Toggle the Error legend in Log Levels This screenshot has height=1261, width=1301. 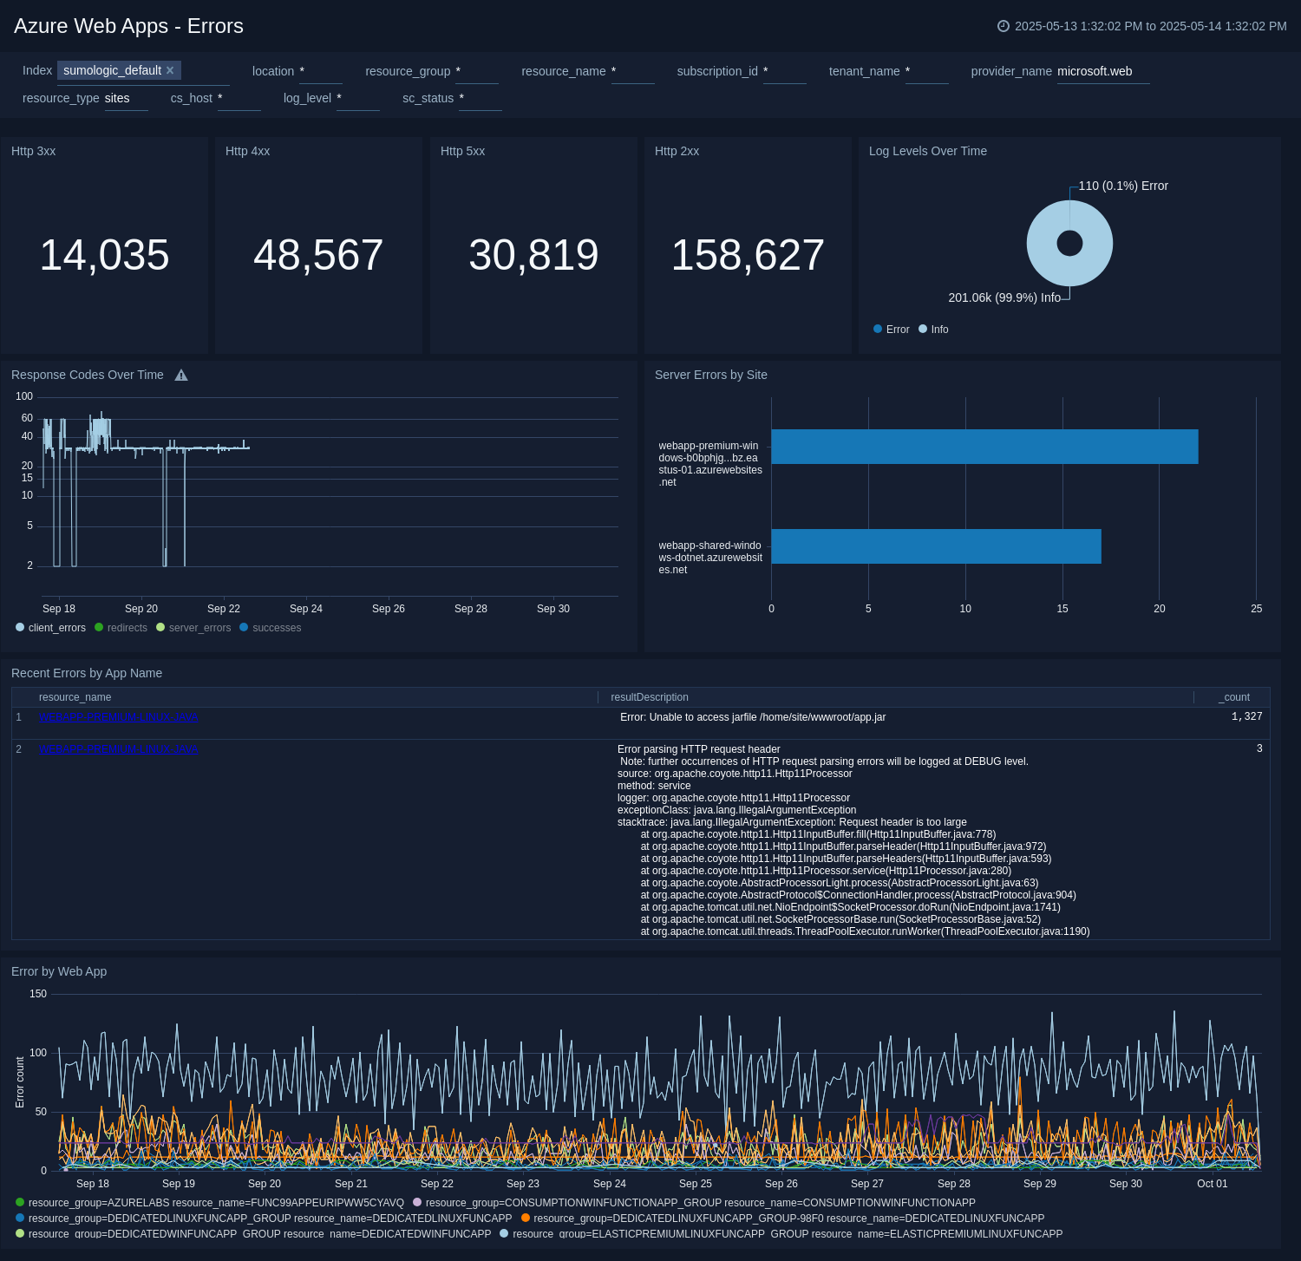click(892, 330)
